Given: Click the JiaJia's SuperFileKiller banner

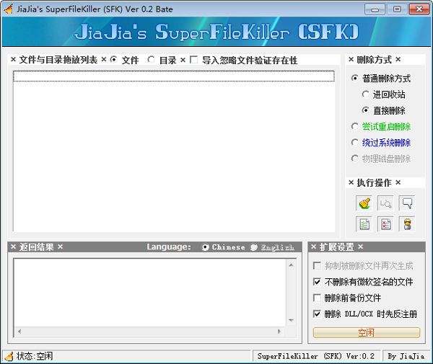Looking at the screenshot, I should pos(216,32).
